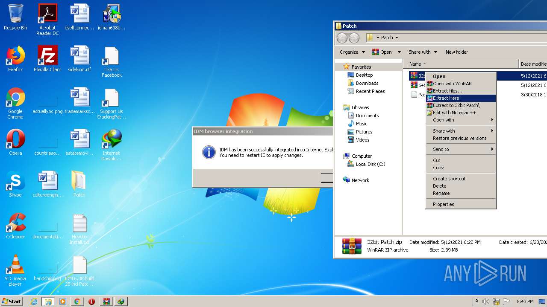Launch Opera from the desktop
547x307 pixels.
[x=15, y=142]
